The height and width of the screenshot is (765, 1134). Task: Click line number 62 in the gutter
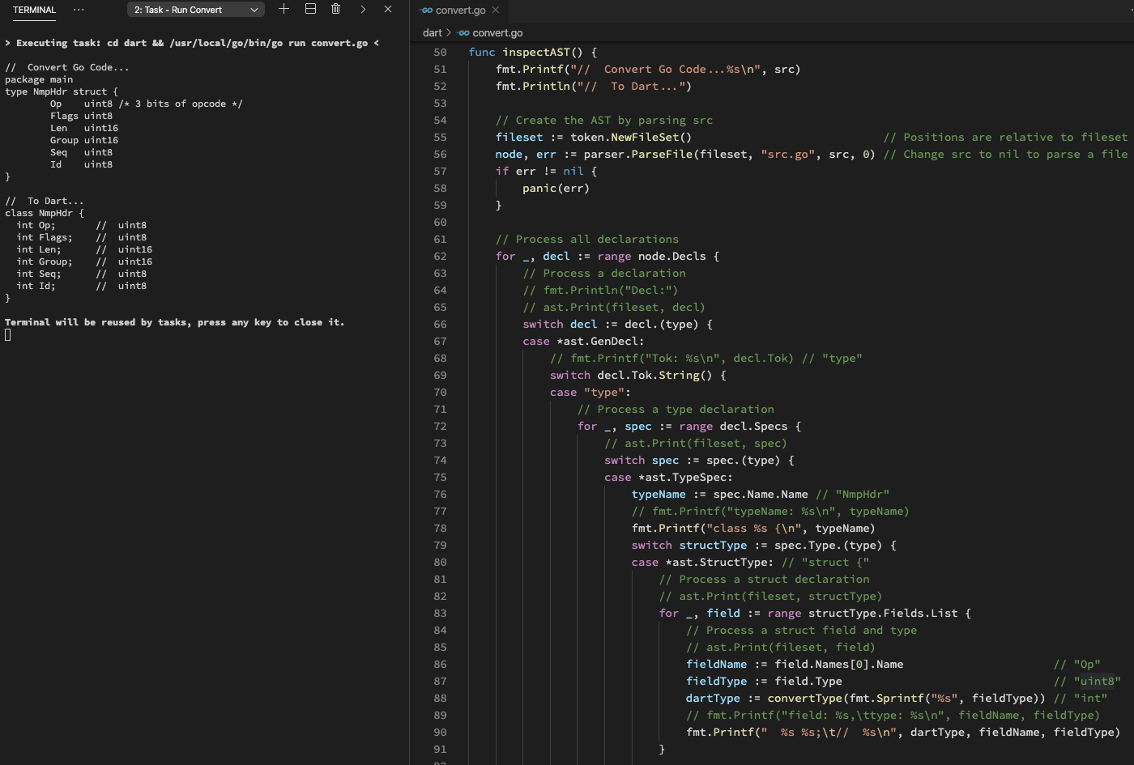tap(440, 257)
